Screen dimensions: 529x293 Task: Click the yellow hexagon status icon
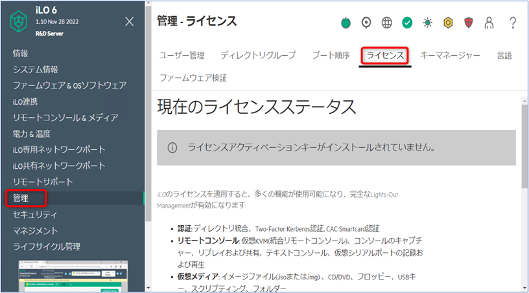(x=448, y=23)
